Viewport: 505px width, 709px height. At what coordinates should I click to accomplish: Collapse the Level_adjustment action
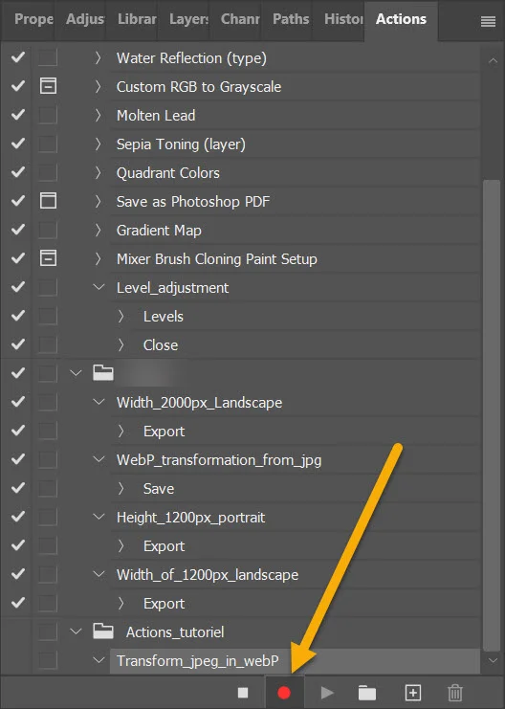tap(99, 287)
